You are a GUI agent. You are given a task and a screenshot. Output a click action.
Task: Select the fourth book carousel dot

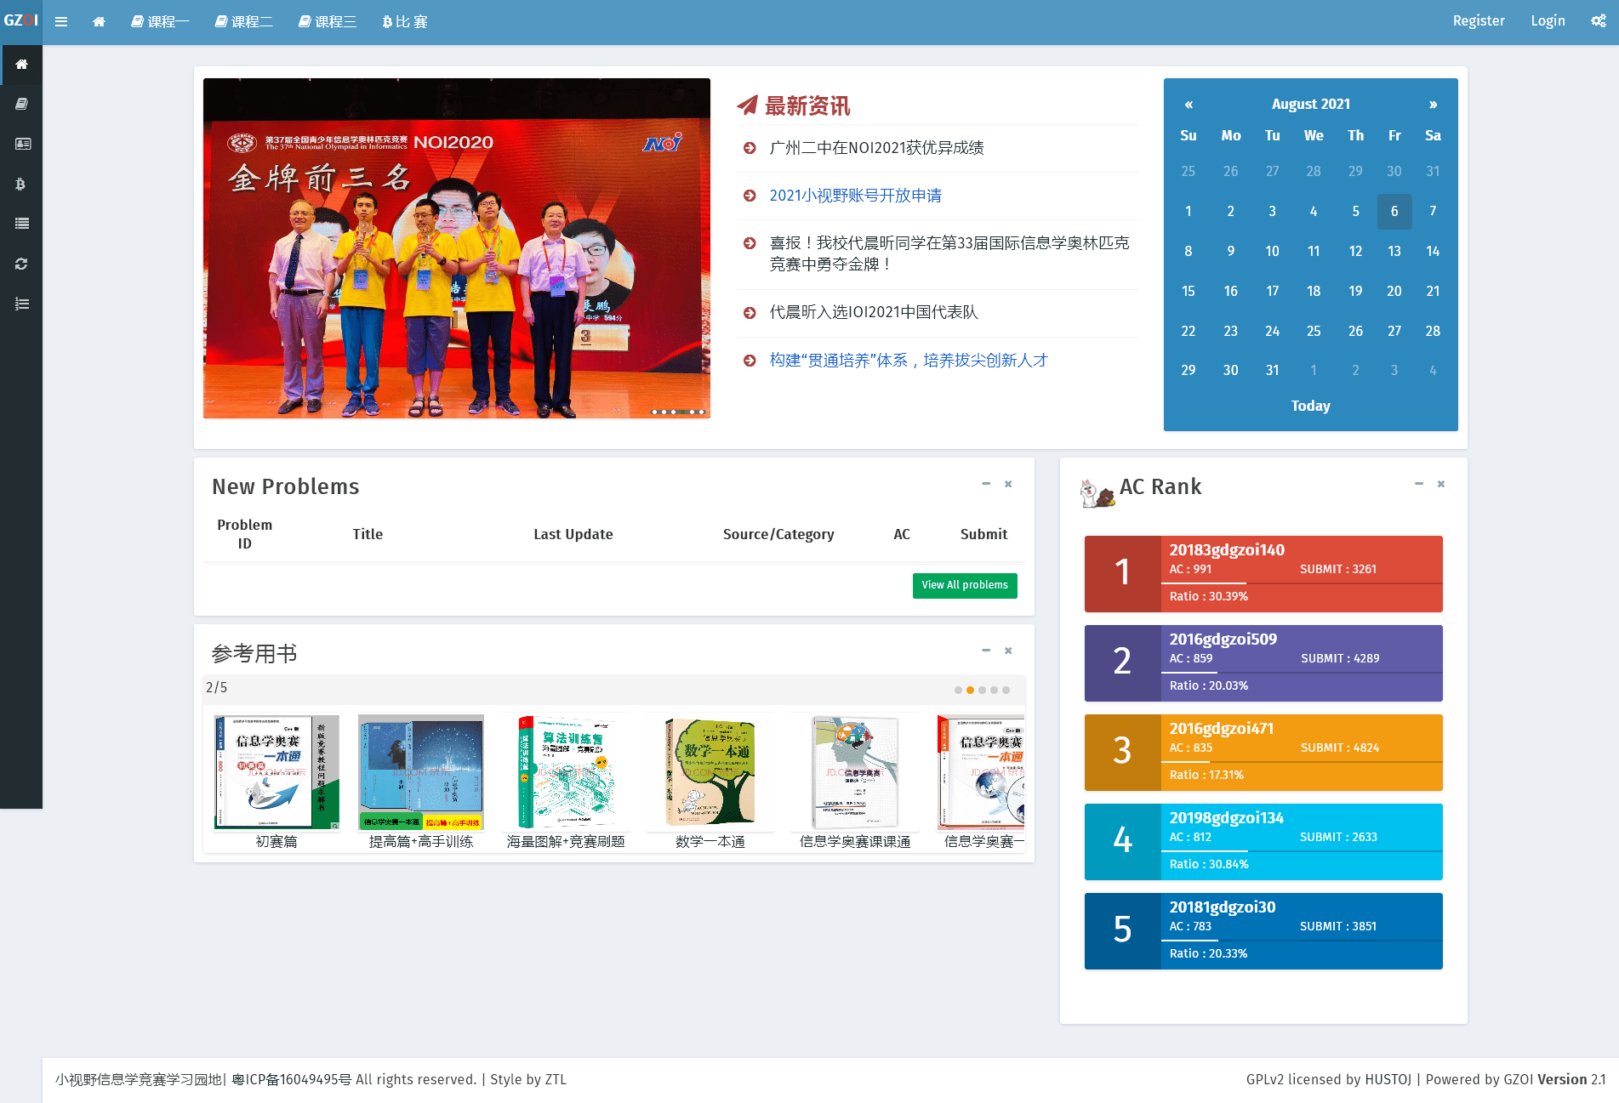point(994,691)
